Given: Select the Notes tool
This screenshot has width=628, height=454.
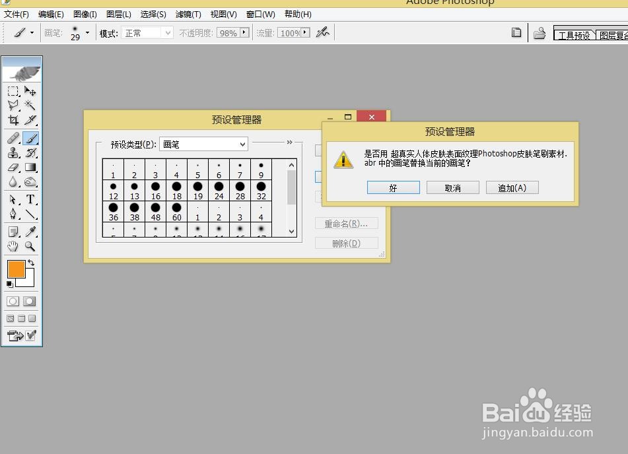Looking at the screenshot, I should (x=13, y=232).
